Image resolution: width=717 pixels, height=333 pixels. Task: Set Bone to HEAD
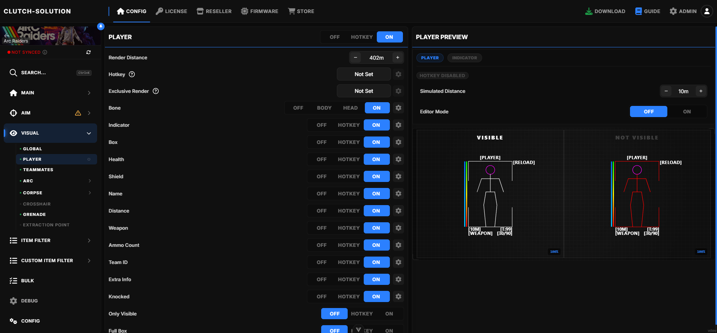[x=350, y=108]
